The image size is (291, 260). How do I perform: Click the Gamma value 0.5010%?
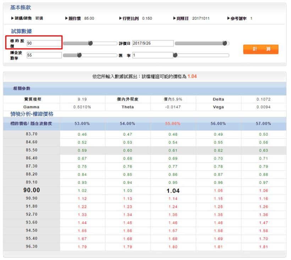click(x=82, y=107)
